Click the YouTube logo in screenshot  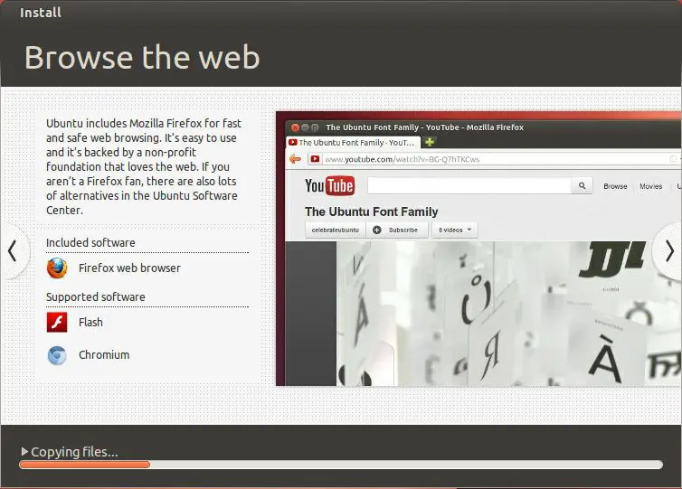pos(329,186)
